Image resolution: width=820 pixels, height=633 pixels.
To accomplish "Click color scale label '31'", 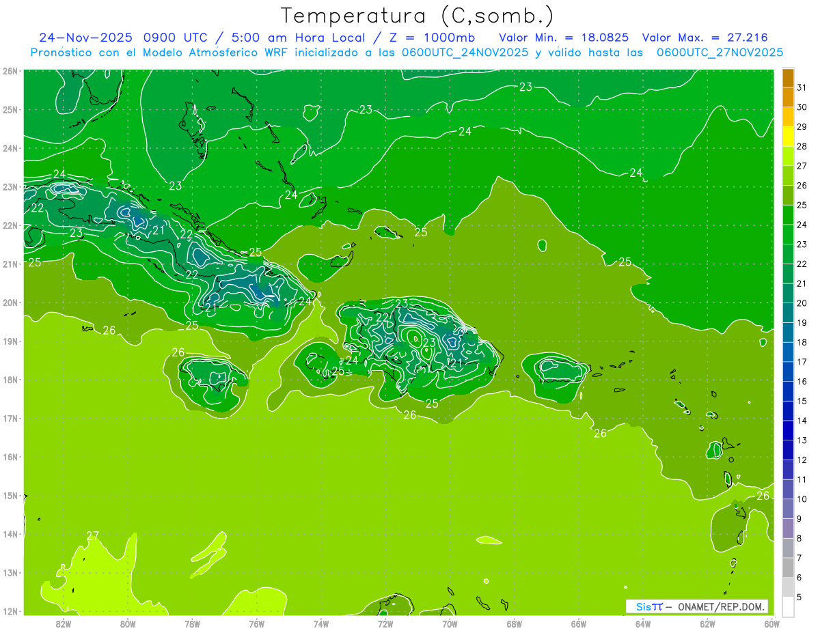I will tap(802, 87).
